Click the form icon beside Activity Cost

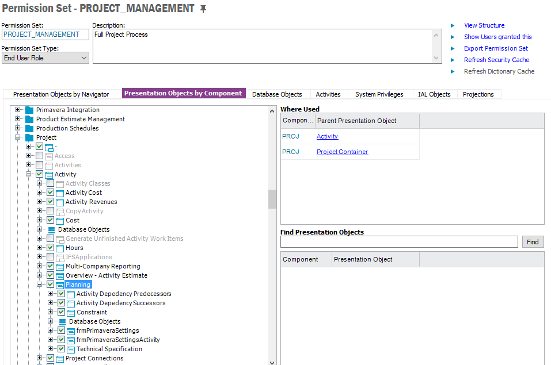(x=60, y=193)
